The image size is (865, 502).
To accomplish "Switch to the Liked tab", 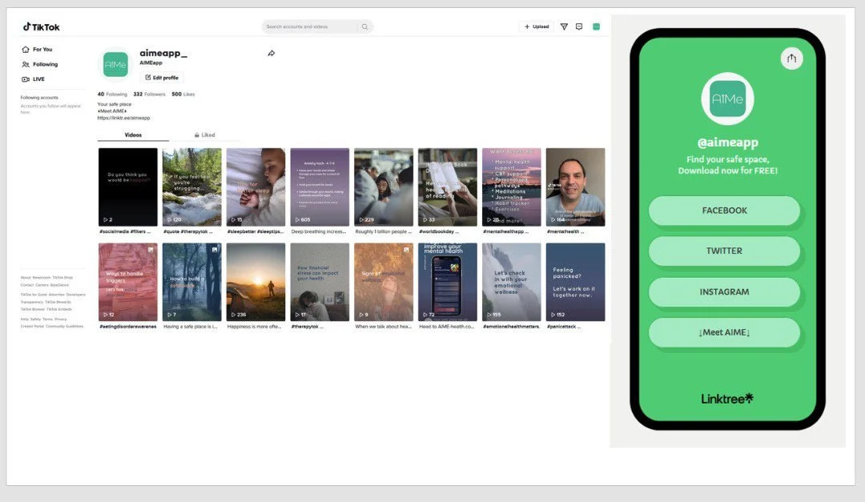I will 205,134.
